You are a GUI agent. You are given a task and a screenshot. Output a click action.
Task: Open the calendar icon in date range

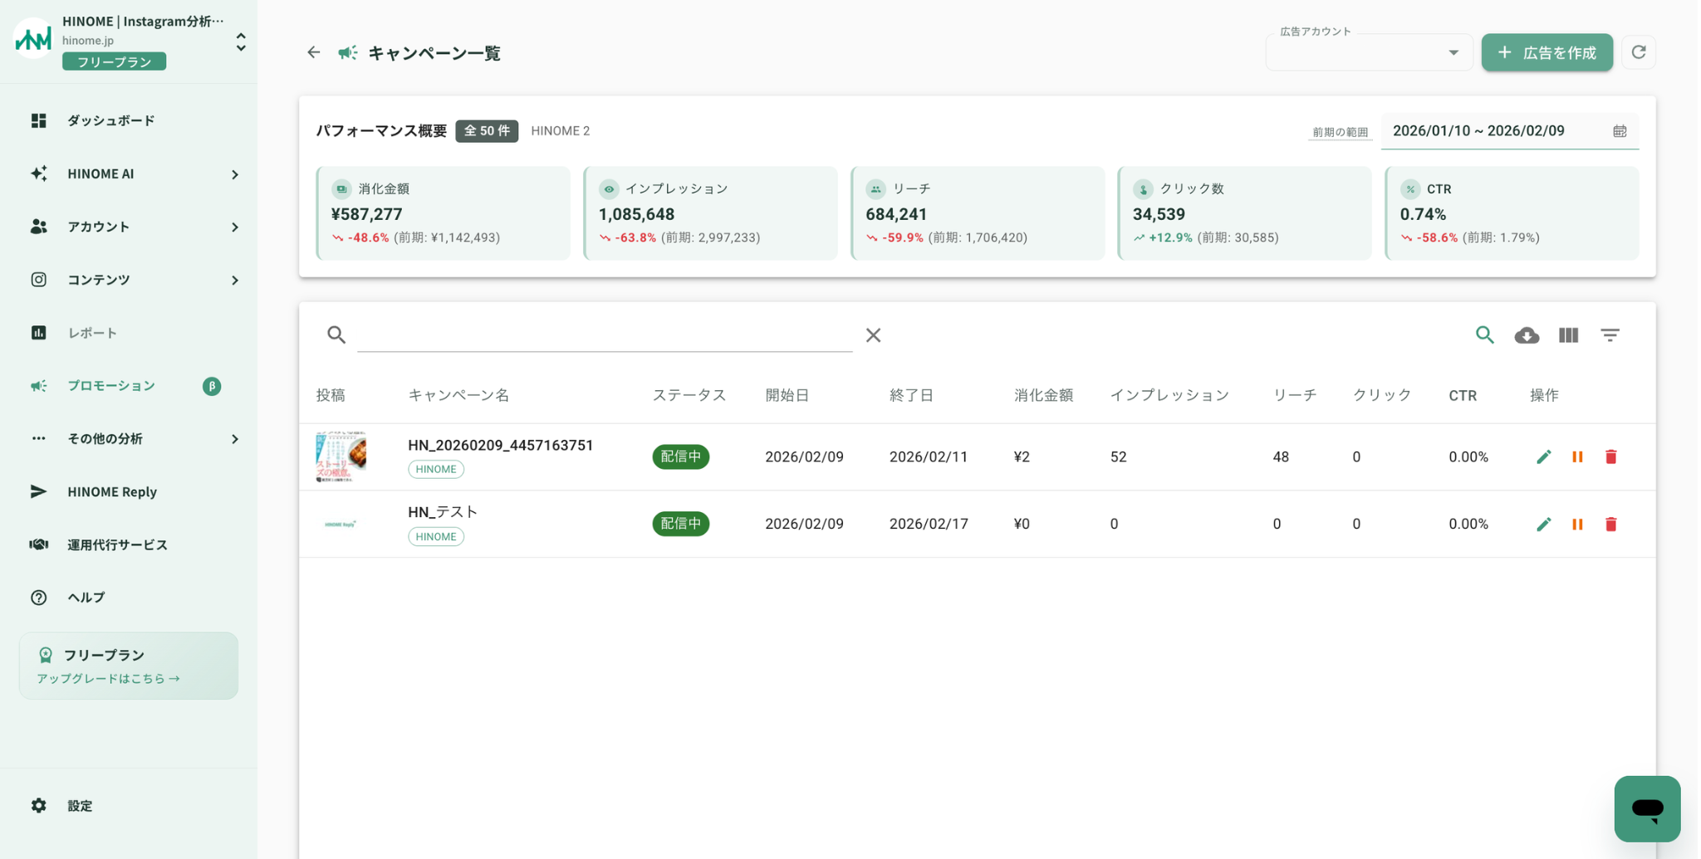click(1619, 131)
